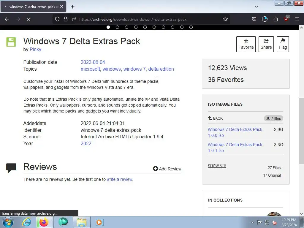Select the ninth carousel dot

[x=182, y=27]
